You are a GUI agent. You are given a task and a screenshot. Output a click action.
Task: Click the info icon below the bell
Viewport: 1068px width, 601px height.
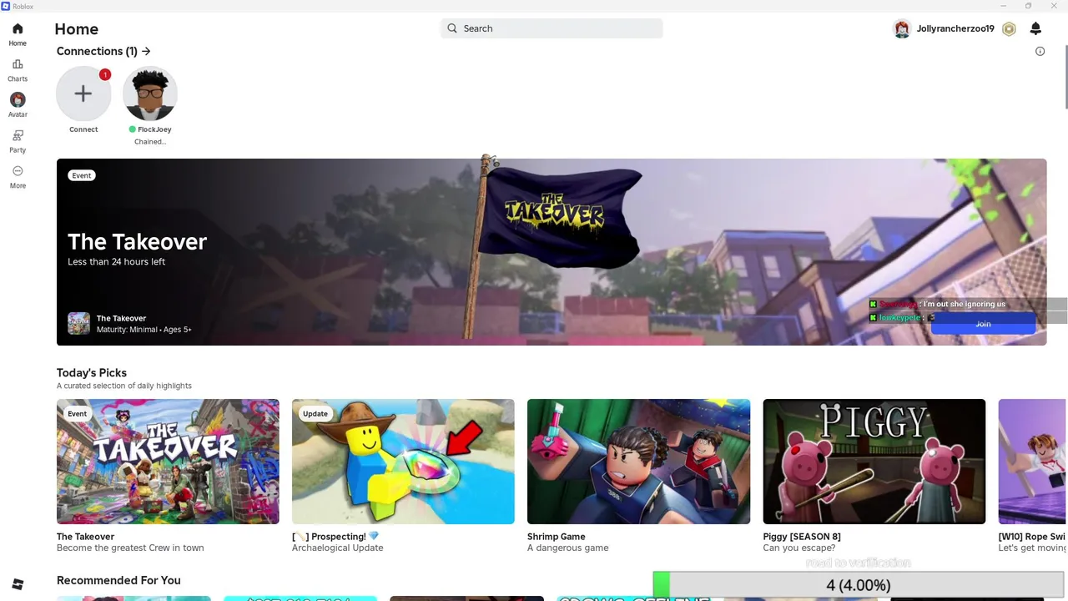pyautogui.click(x=1040, y=52)
